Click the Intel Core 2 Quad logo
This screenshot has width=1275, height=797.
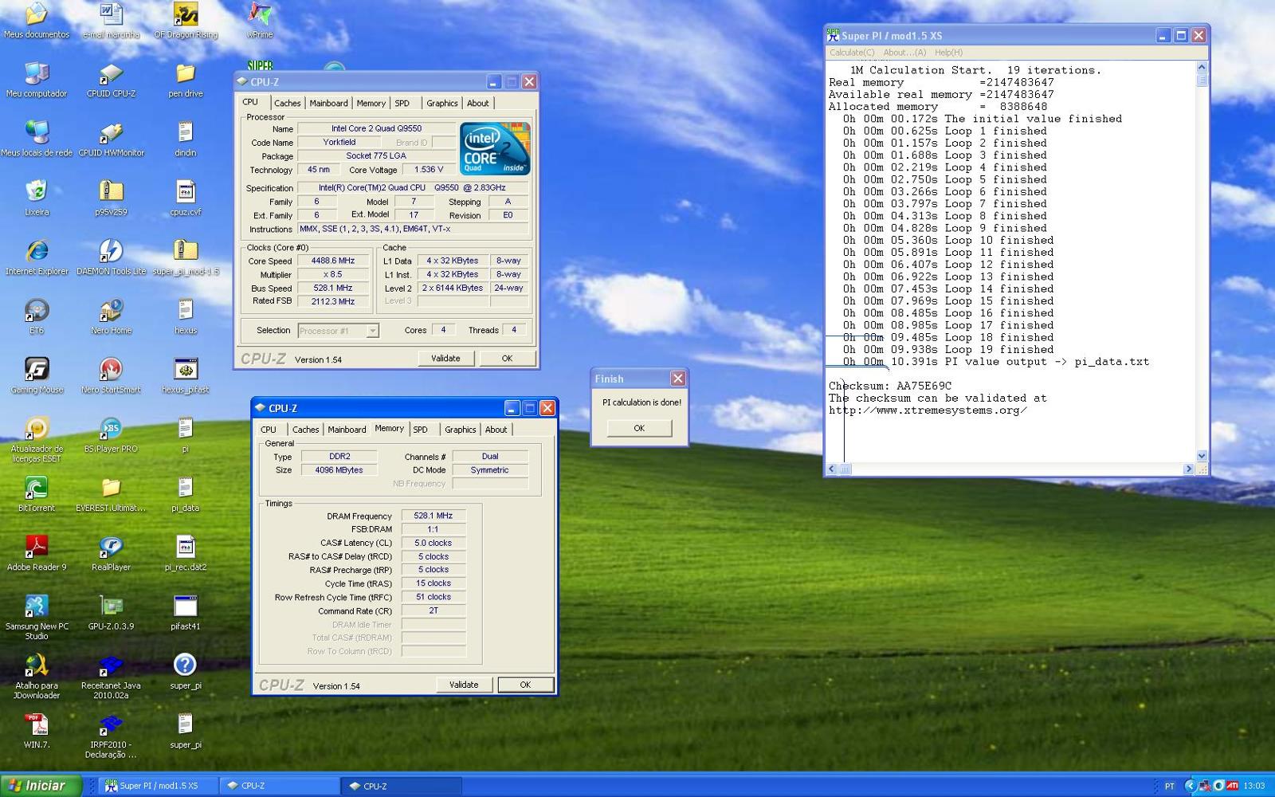click(x=495, y=148)
